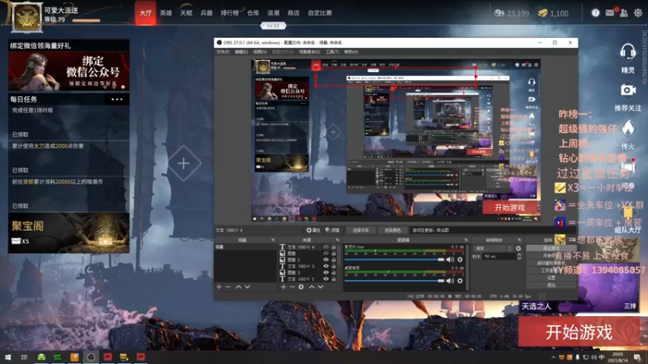The width and height of the screenshot is (648, 364).
Task: Open Windows Task View on taskbar
Action: [x=24, y=357]
